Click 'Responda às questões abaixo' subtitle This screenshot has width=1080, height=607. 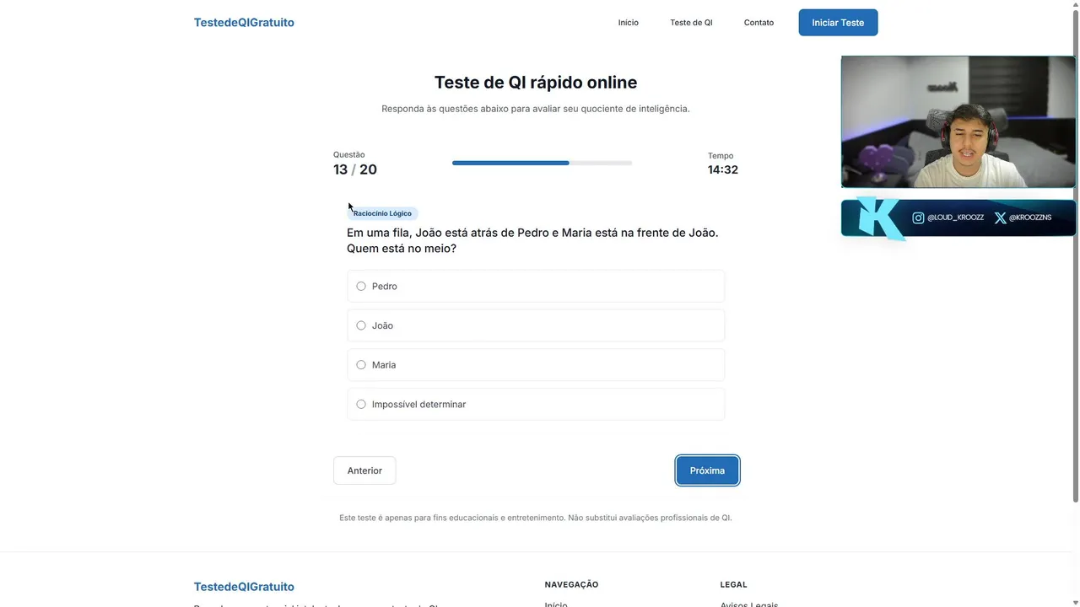[536, 109]
